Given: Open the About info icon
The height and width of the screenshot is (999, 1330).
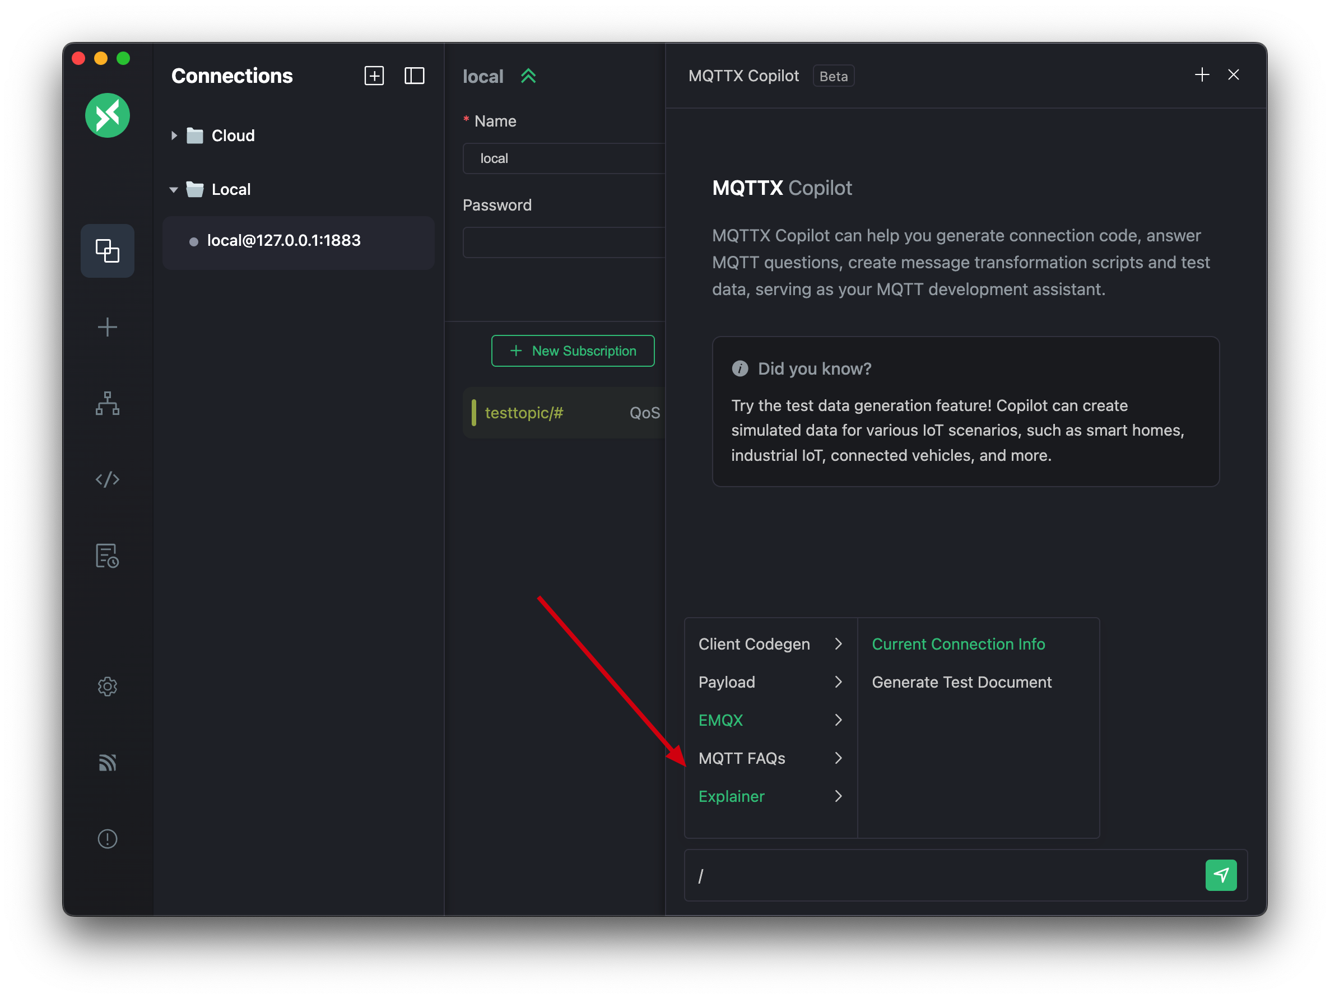Looking at the screenshot, I should pyautogui.click(x=107, y=838).
